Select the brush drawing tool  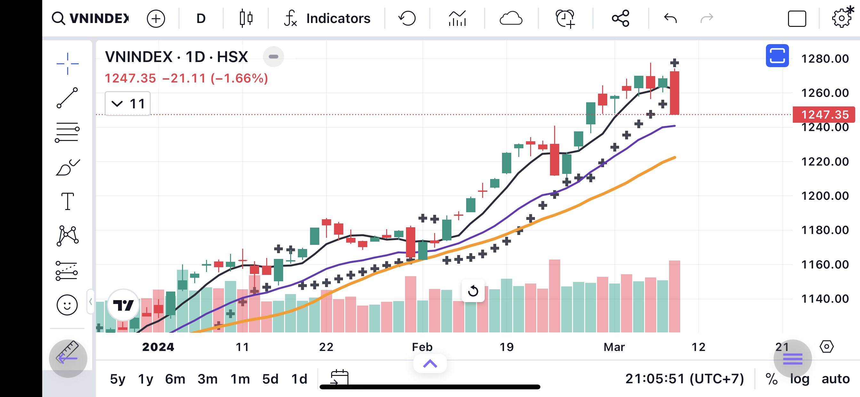(68, 167)
